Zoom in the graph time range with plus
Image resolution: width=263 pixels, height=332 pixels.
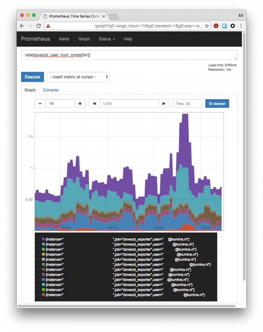tap(80, 103)
